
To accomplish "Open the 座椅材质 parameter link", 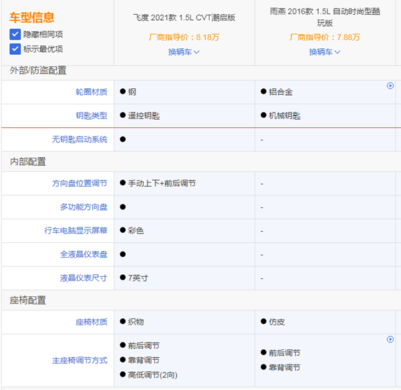I will [x=91, y=322].
